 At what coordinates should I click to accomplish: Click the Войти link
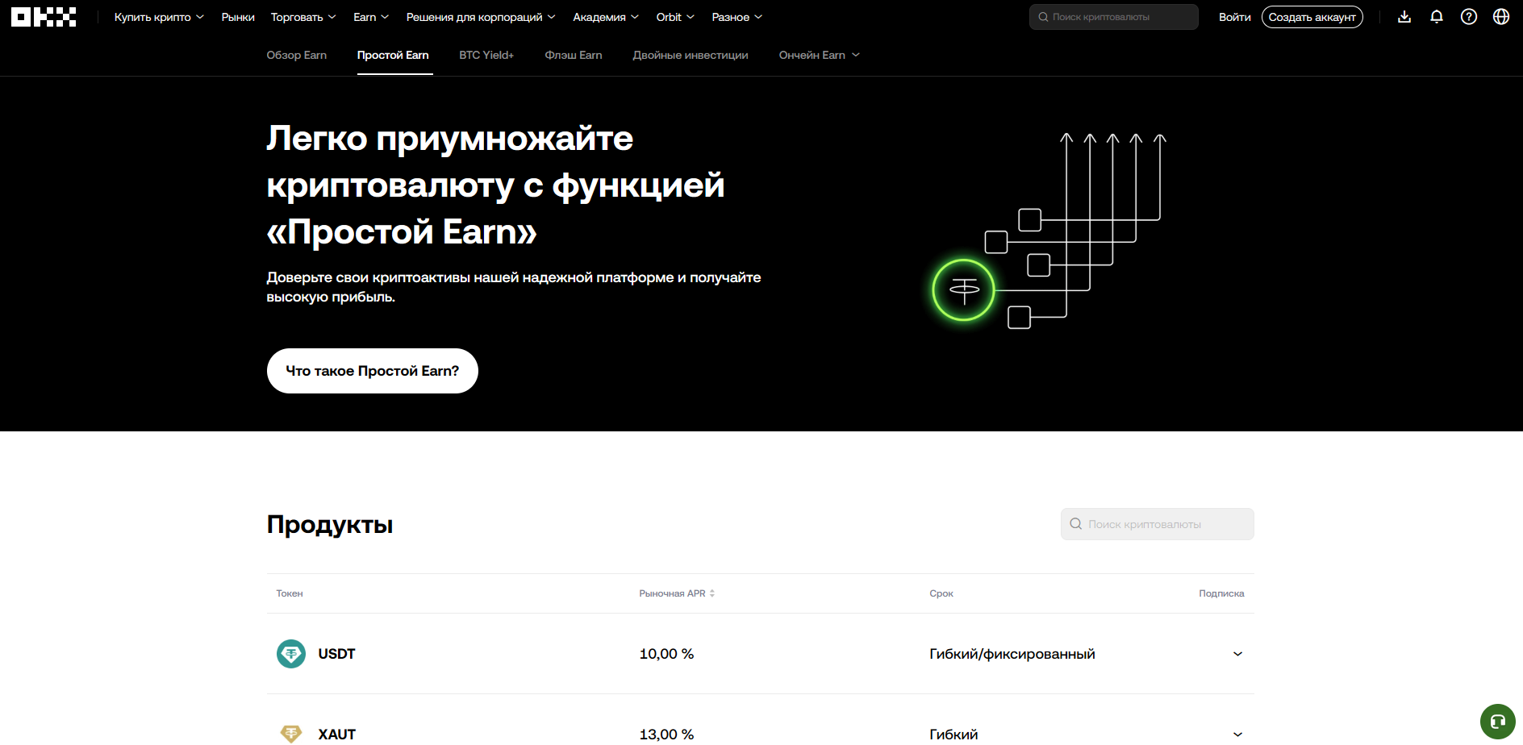1235,17
